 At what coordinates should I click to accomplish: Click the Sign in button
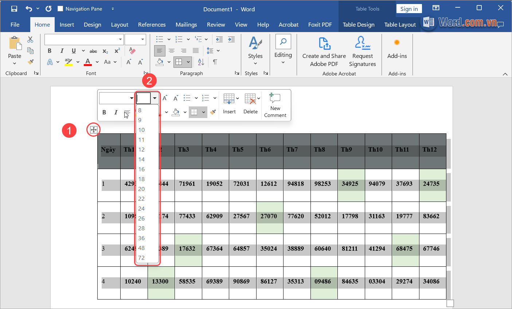tap(409, 9)
